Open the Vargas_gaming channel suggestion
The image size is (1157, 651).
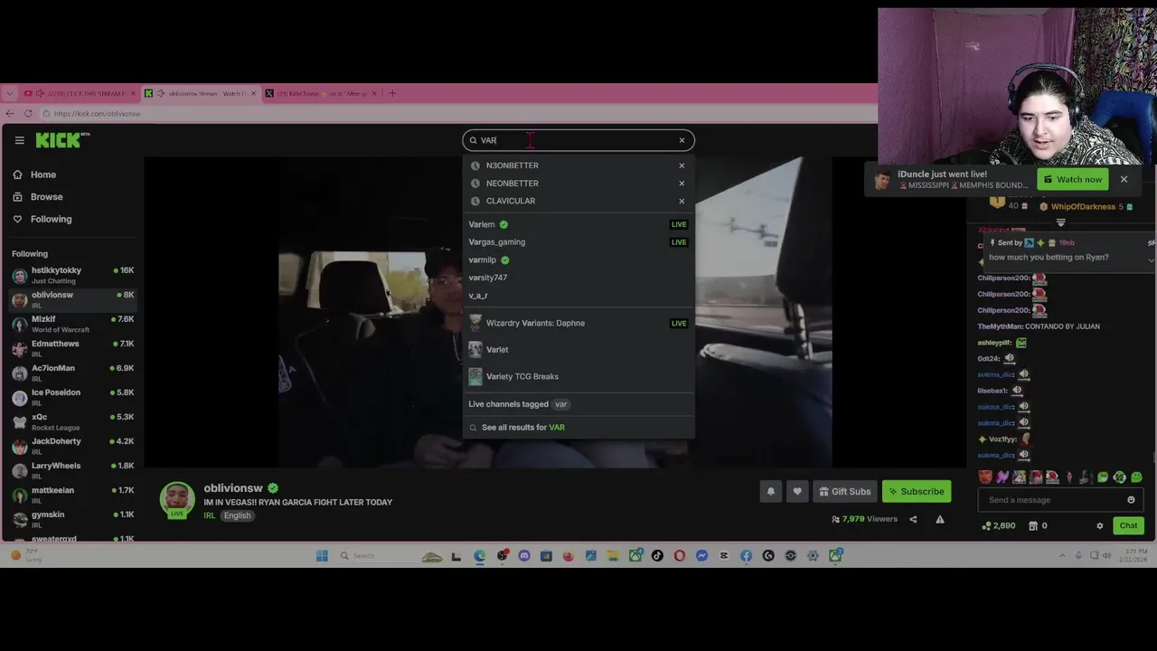click(x=578, y=242)
